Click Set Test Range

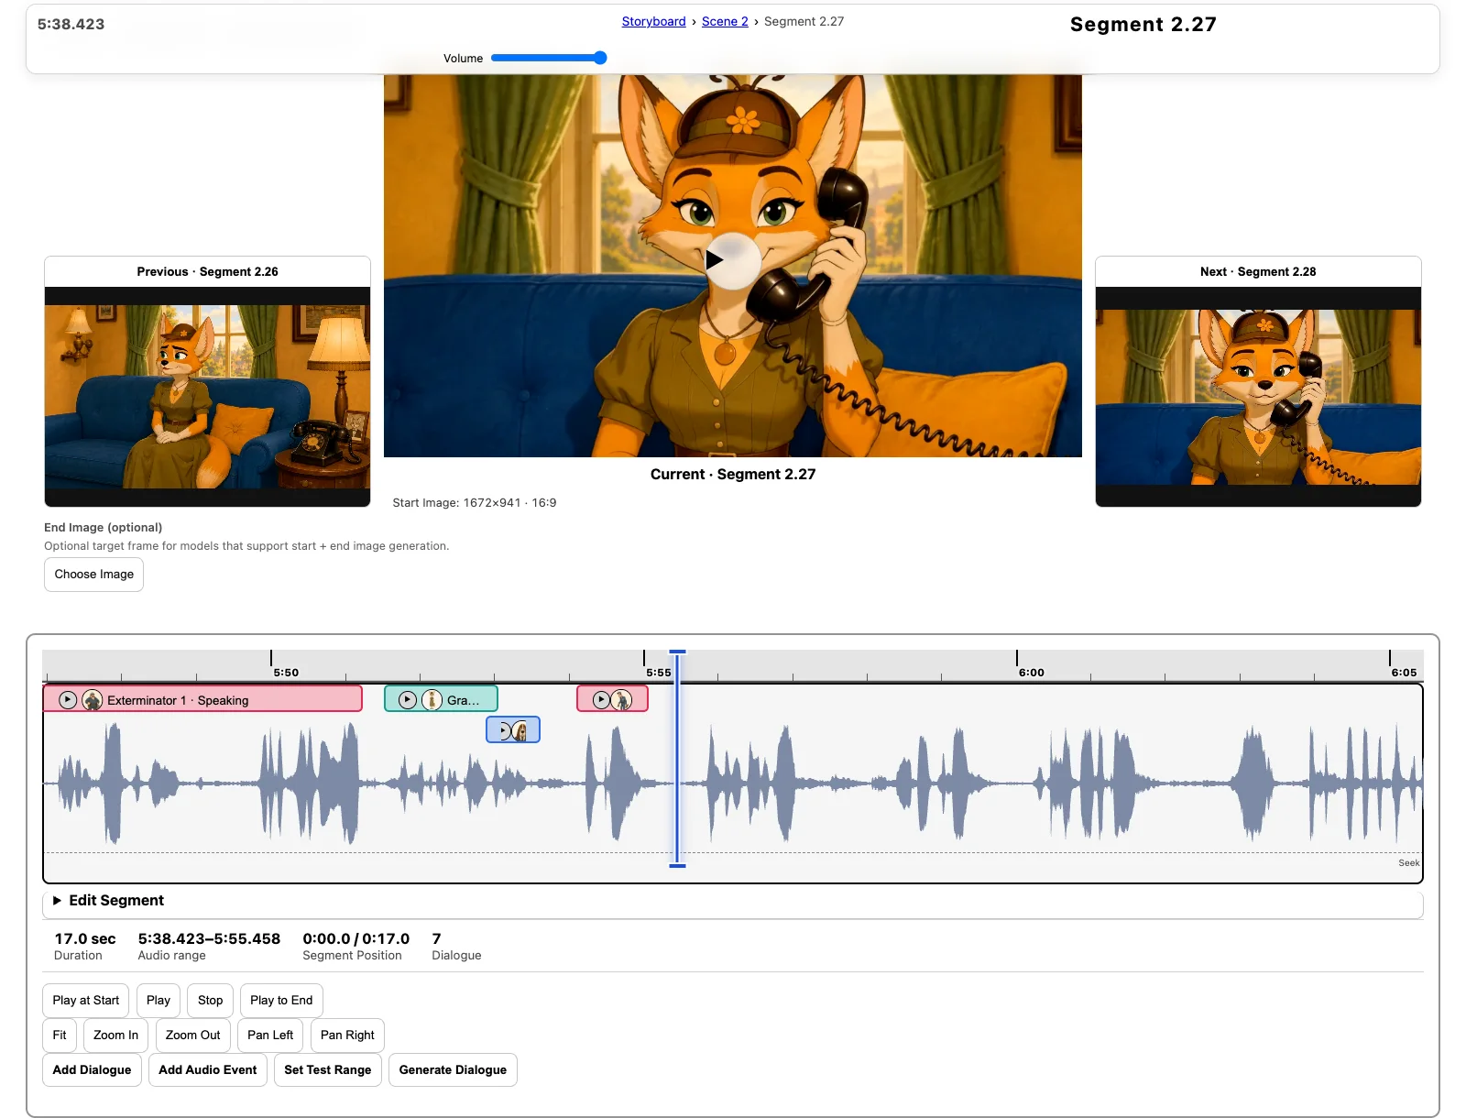(327, 1070)
